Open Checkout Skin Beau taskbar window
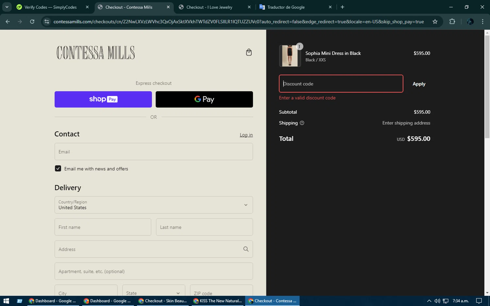Screen dimensions: 490x306 pyautogui.click(x=163, y=301)
